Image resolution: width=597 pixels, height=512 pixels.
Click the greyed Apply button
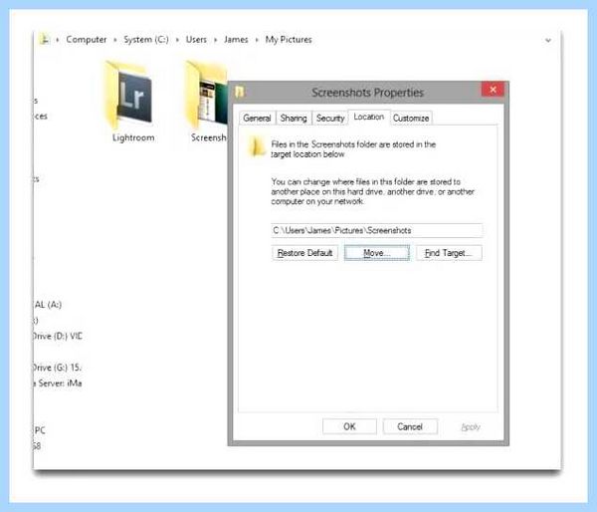tap(471, 427)
